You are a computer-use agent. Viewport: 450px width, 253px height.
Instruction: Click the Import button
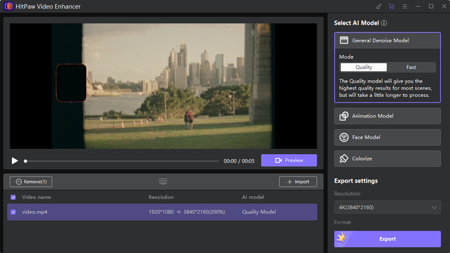coord(298,182)
